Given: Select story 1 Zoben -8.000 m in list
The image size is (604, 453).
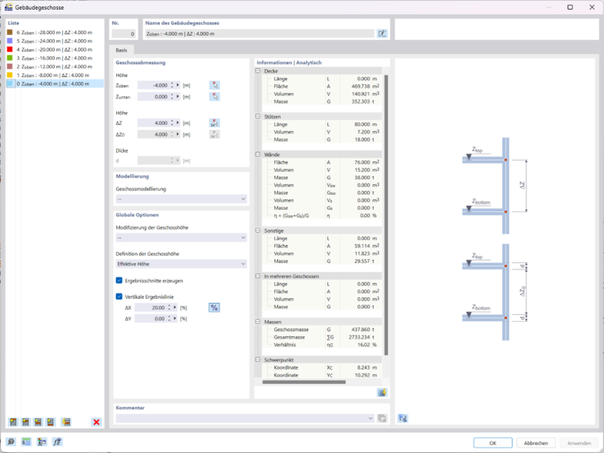Looking at the screenshot, I should point(55,75).
